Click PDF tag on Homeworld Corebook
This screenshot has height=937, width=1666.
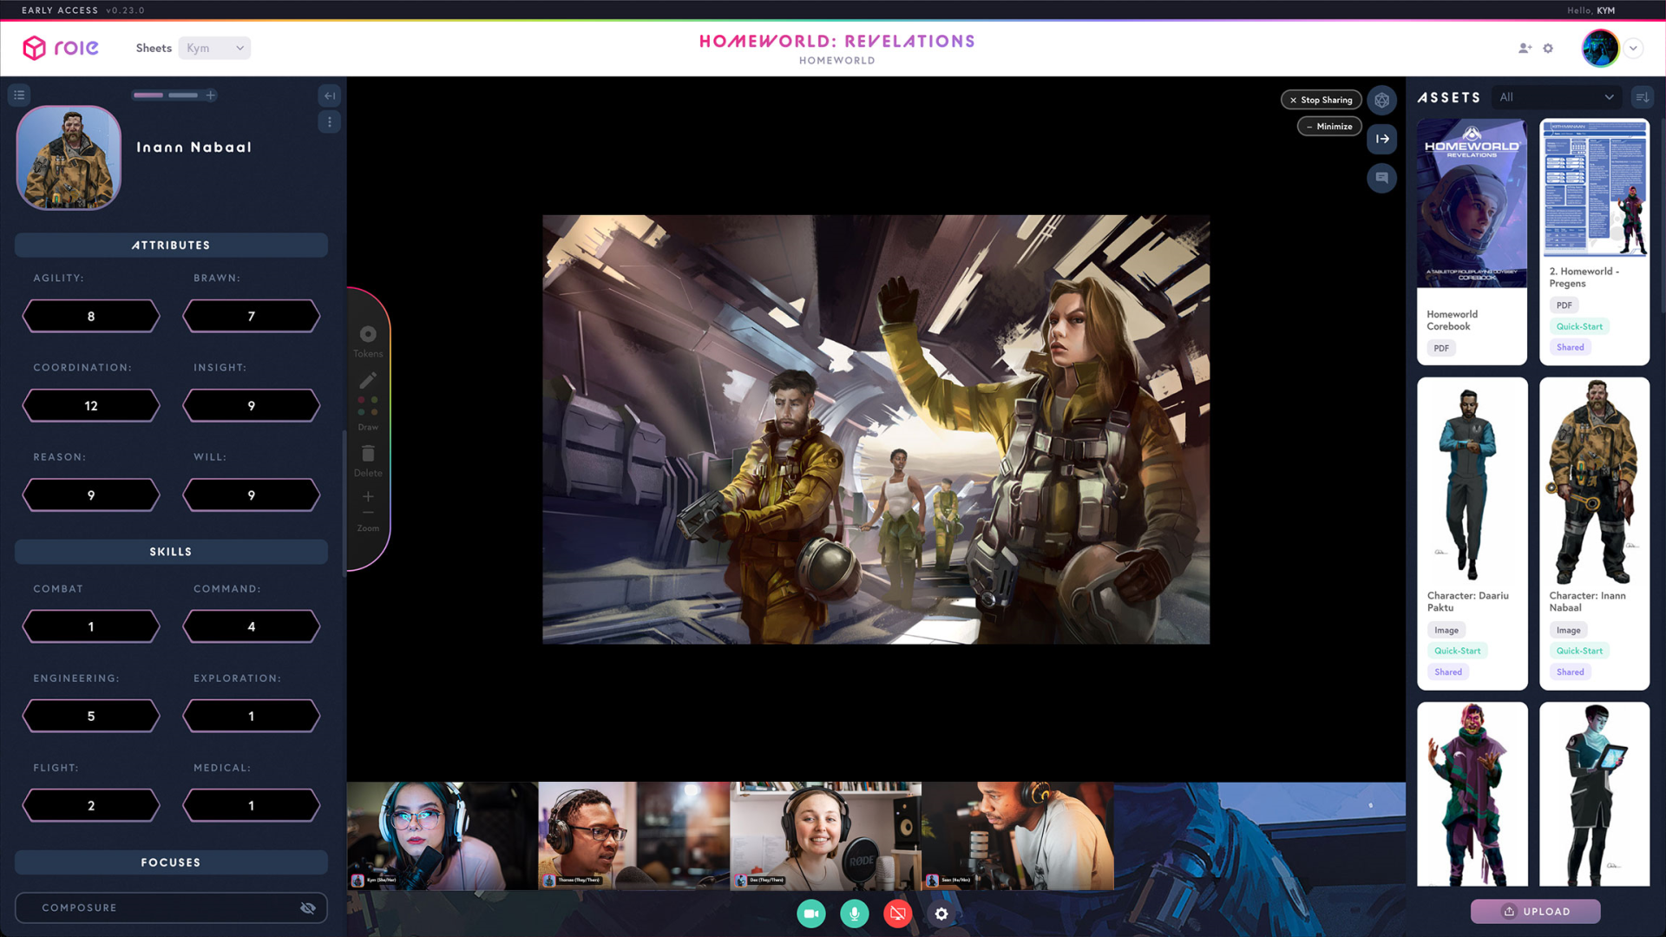pyautogui.click(x=1441, y=348)
